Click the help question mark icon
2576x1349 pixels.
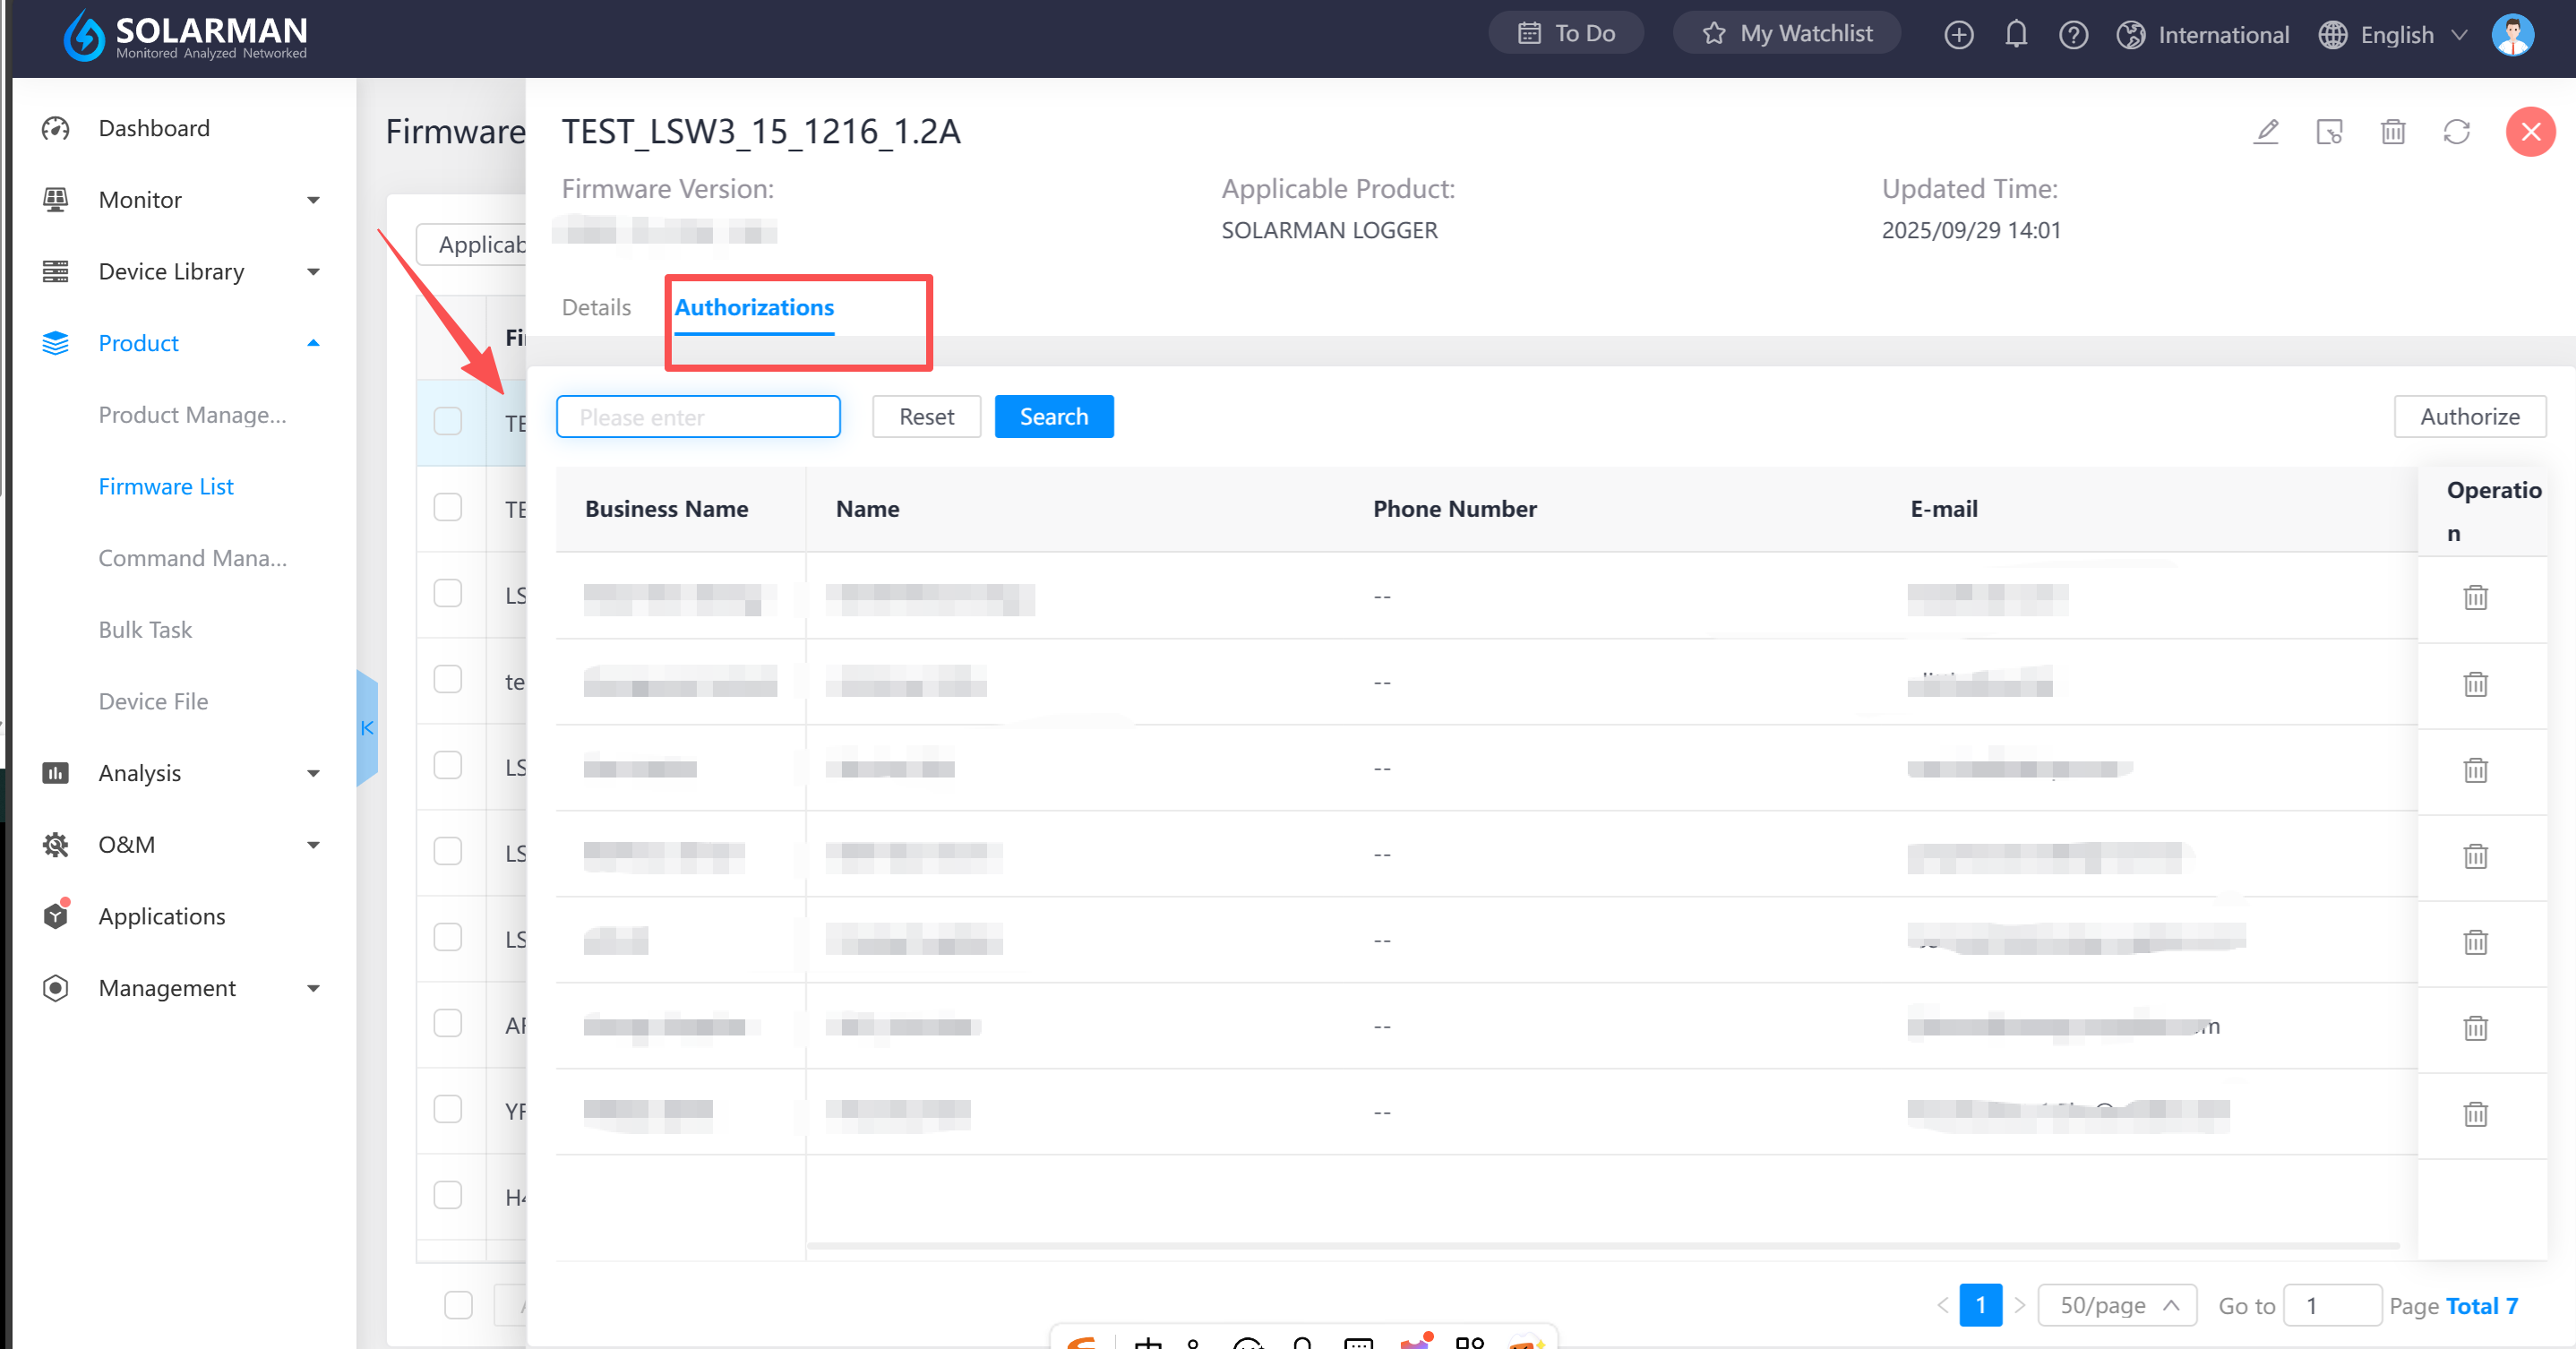2072,34
